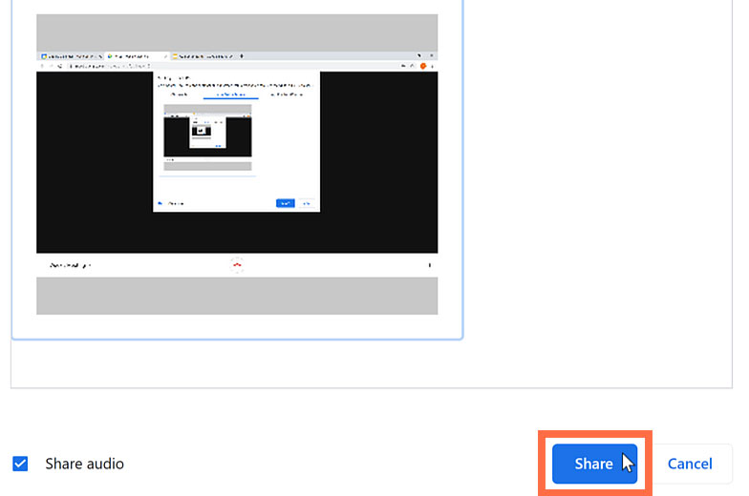
Task: Uncheck the Share audio checkbox
Action: 20,464
